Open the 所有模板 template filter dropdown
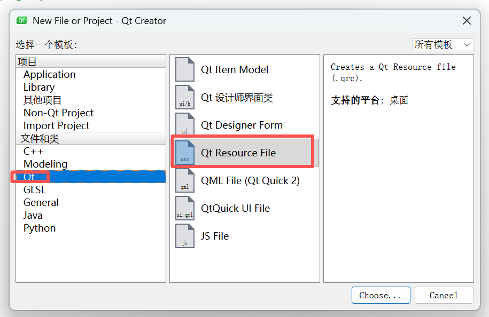489x317 pixels. point(443,44)
